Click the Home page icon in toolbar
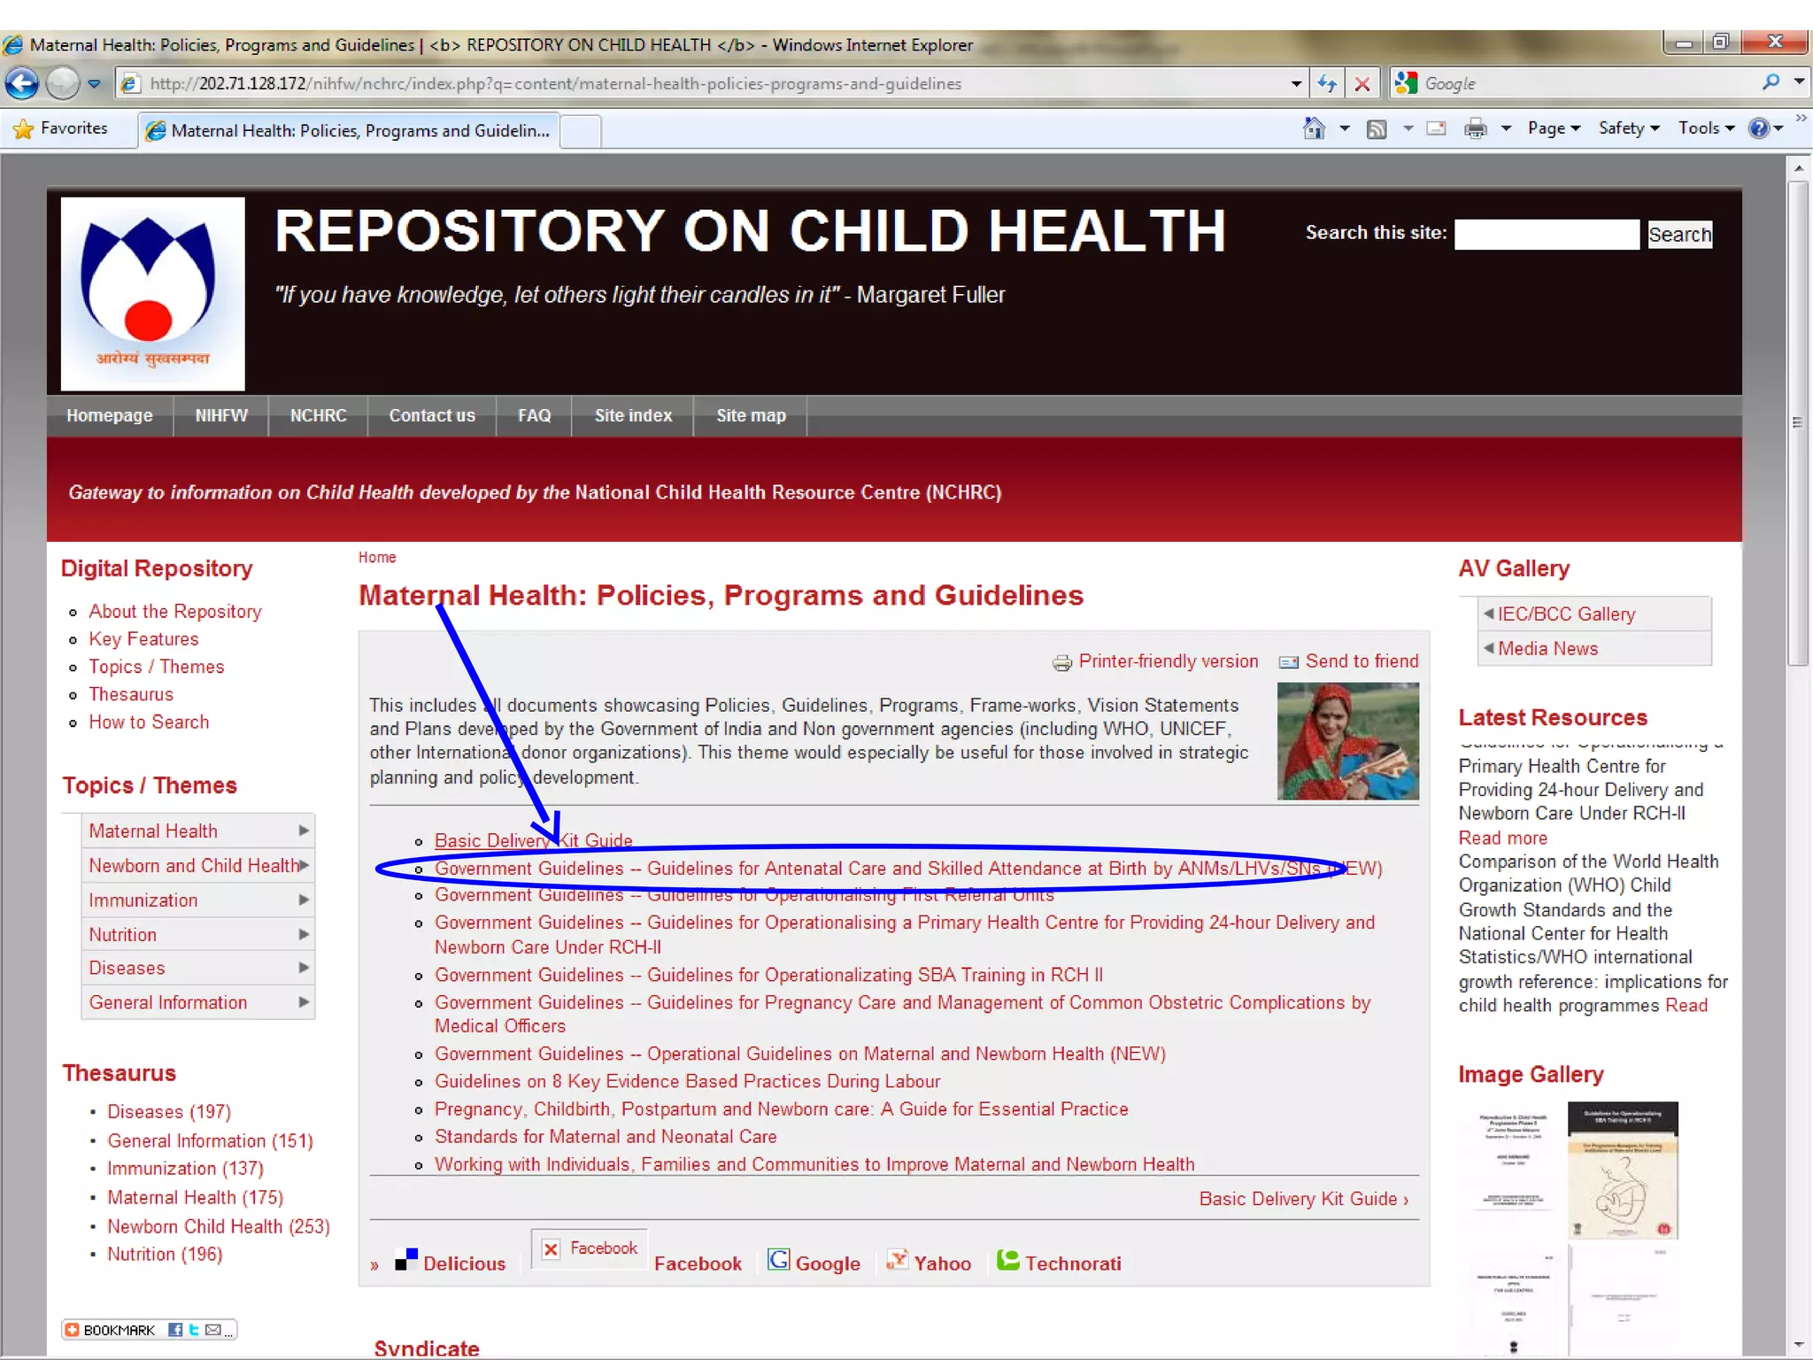1813x1360 pixels. click(1314, 129)
